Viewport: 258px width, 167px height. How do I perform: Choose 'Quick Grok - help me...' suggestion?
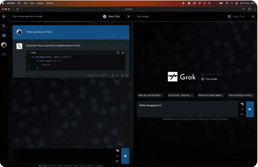pyautogui.click(x=180, y=95)
